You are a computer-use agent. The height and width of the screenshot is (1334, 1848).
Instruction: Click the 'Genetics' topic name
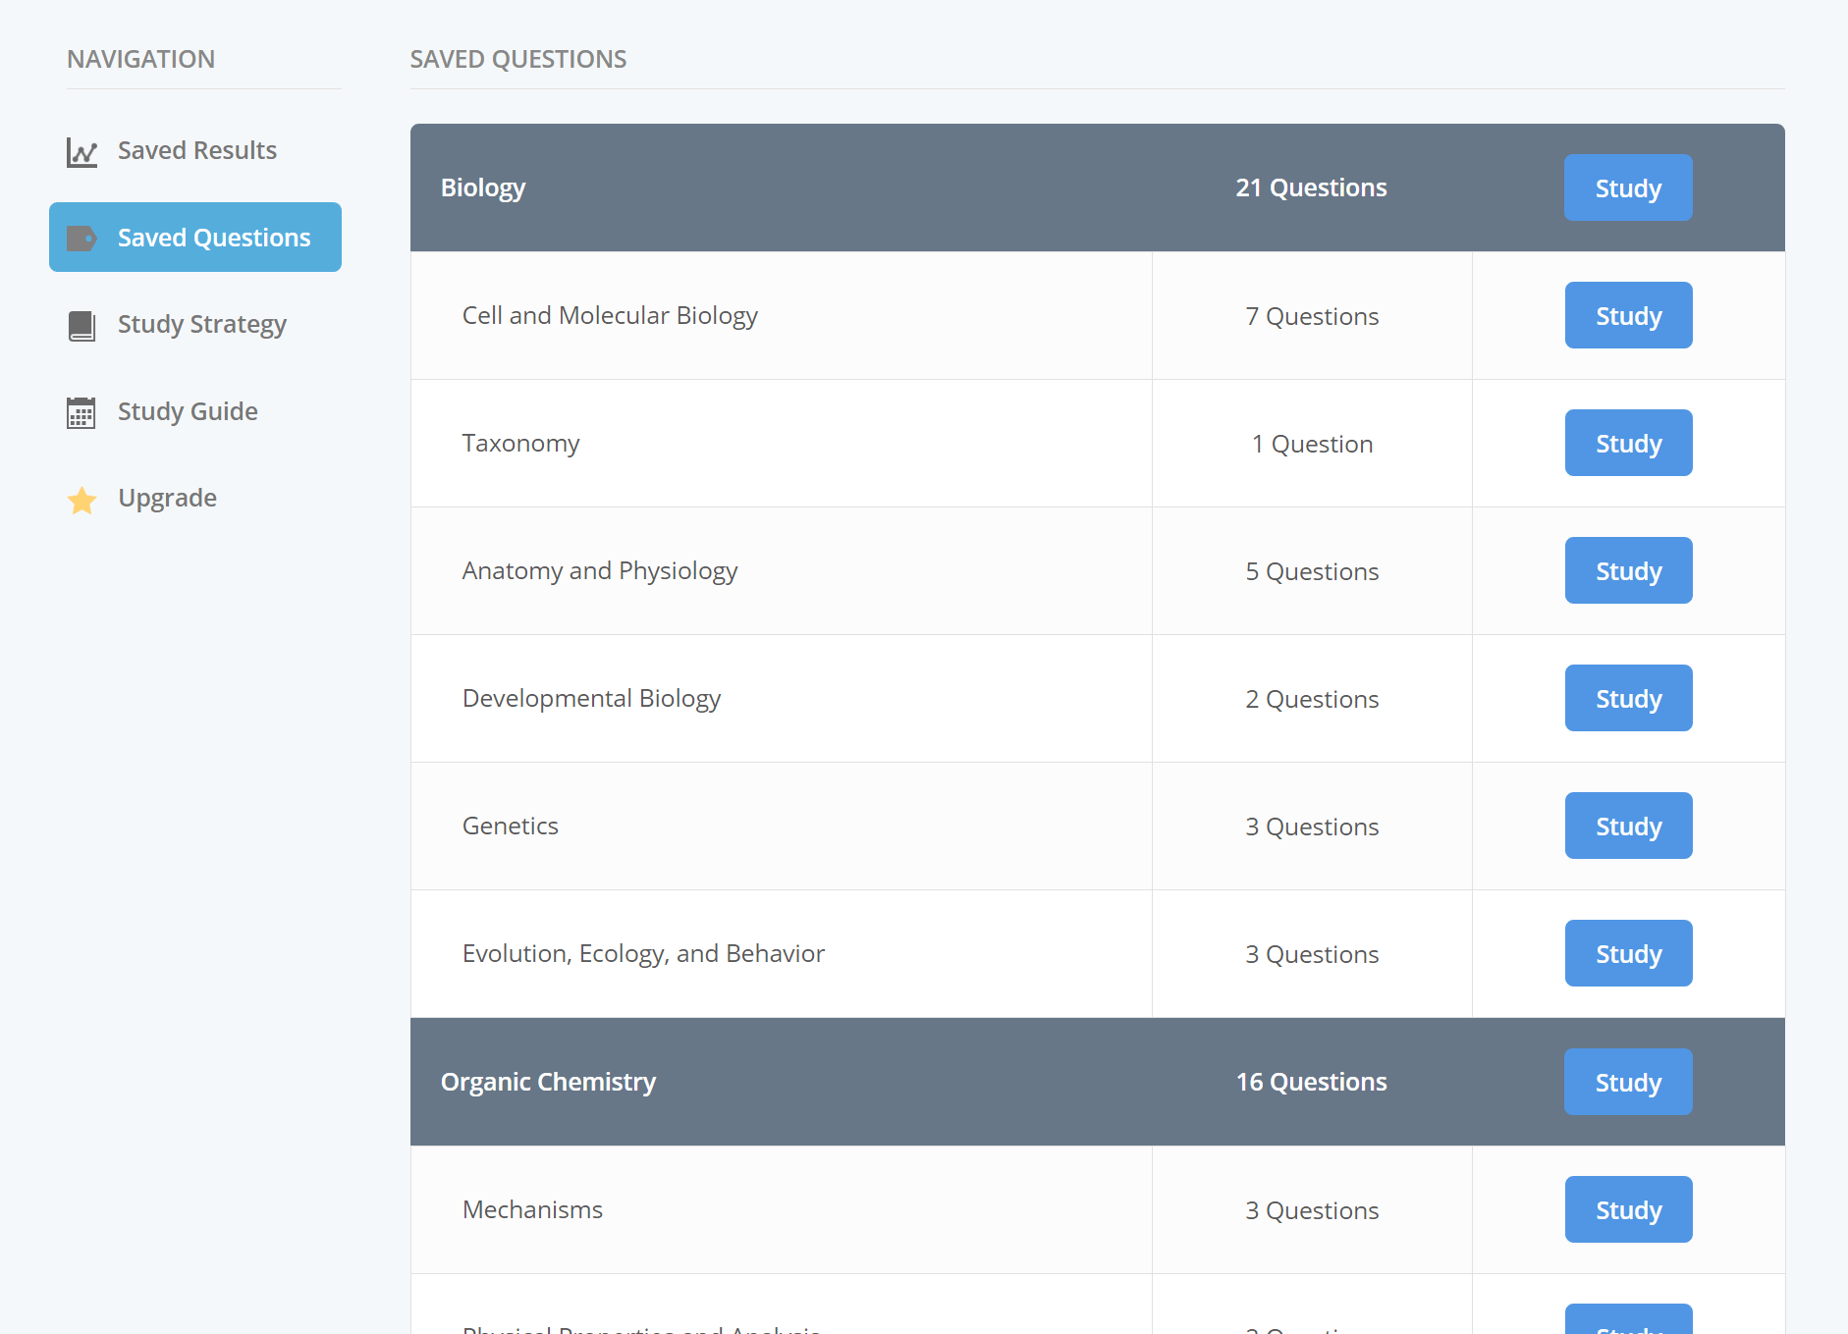pyautogui.click(x=511, y=826)
